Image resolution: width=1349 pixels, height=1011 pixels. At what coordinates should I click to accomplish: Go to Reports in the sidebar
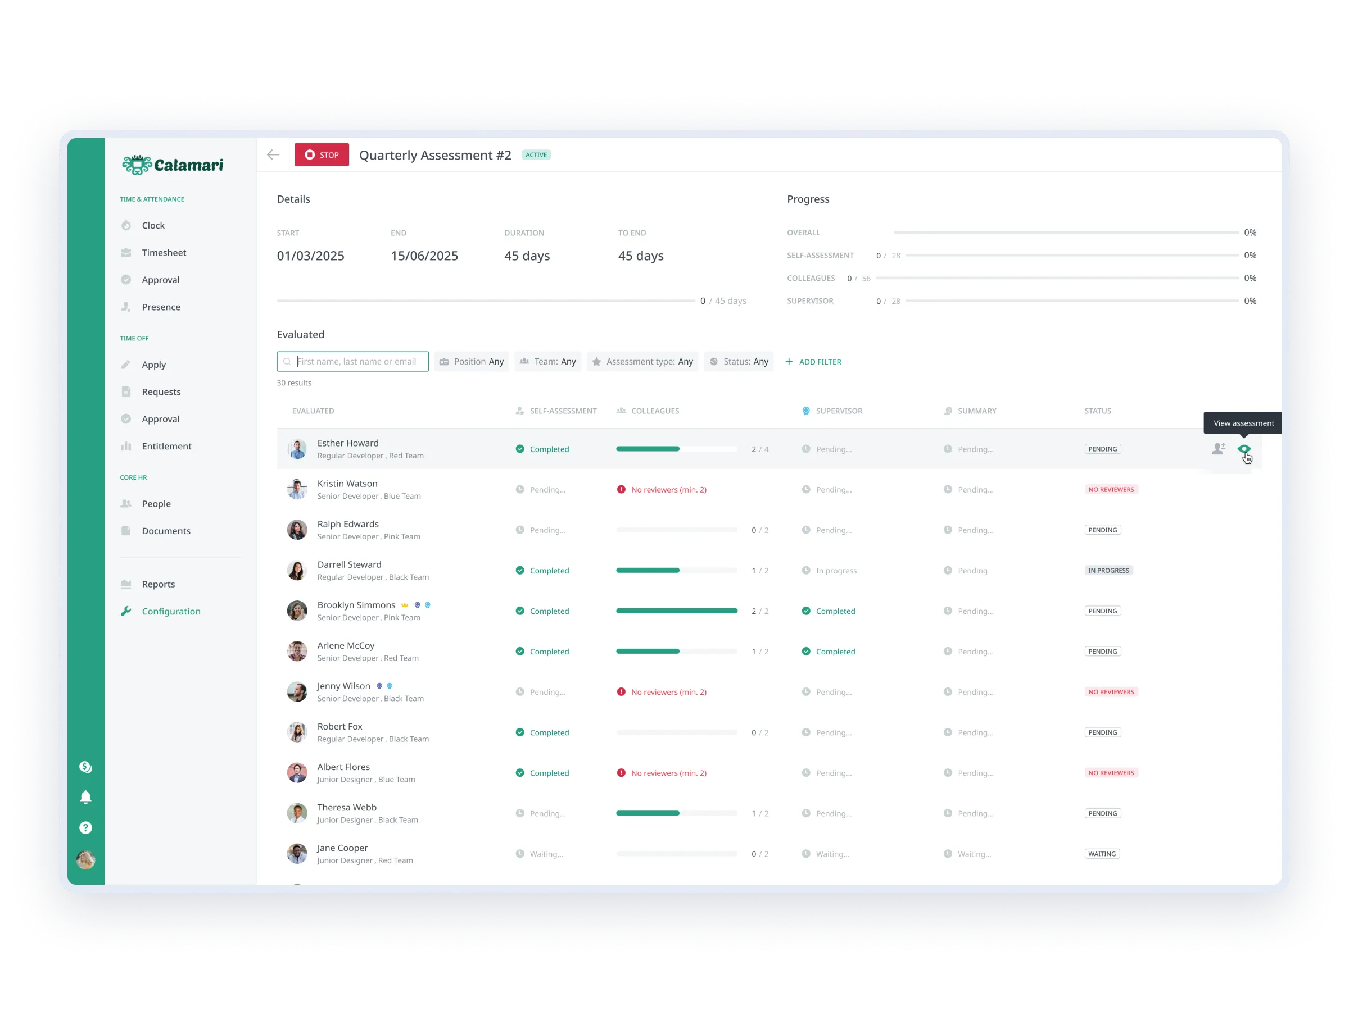tap(158, 584)
